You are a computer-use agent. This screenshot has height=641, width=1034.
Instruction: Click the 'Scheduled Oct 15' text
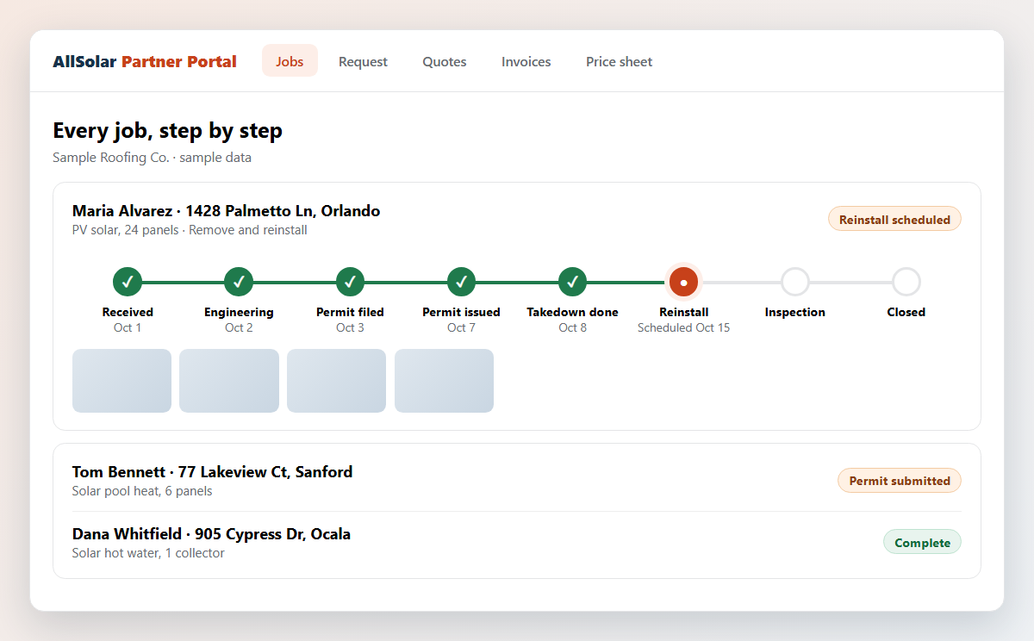pyautogui.click(x=683, y=327)
